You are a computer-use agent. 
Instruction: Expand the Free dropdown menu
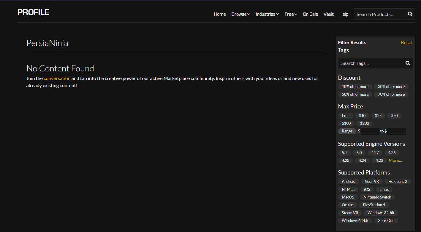pyautogui.click(x=291, y=14)
